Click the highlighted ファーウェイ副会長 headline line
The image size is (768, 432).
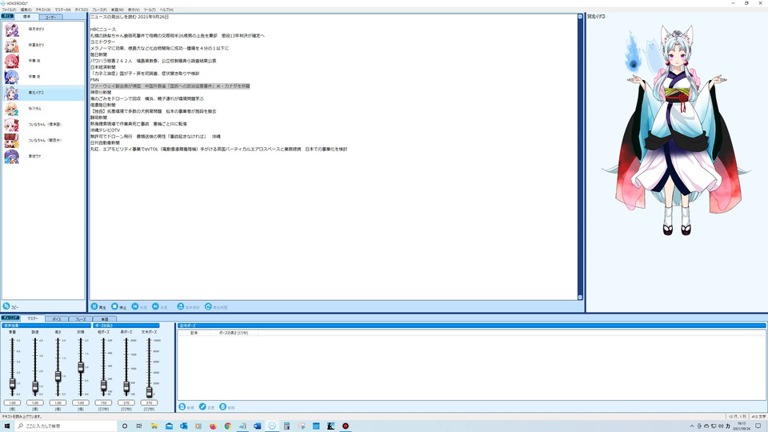coord(170,86)
